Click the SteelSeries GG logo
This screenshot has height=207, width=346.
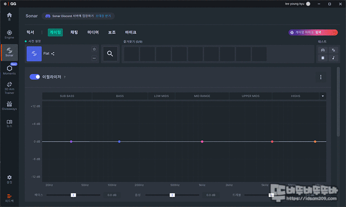pos(10,4)
